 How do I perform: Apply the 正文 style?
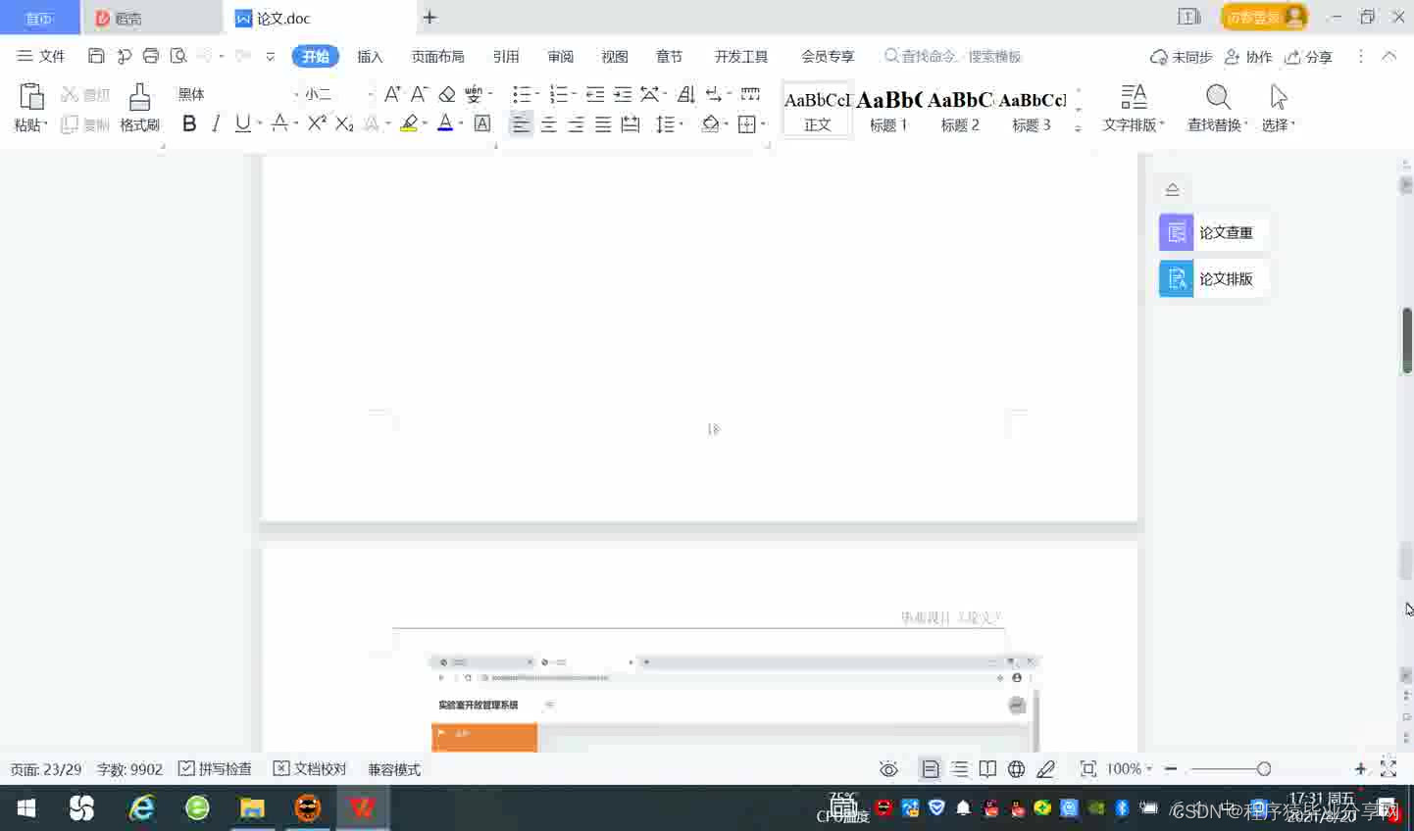pyautogui.click(x=818, y=110)
